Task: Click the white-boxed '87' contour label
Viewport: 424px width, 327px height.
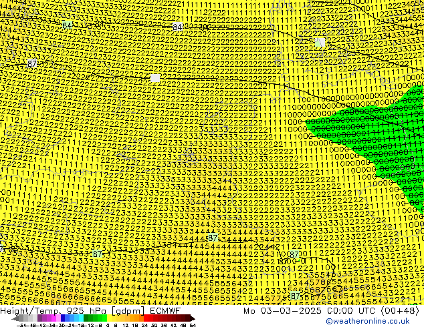Action: [32, 63]
